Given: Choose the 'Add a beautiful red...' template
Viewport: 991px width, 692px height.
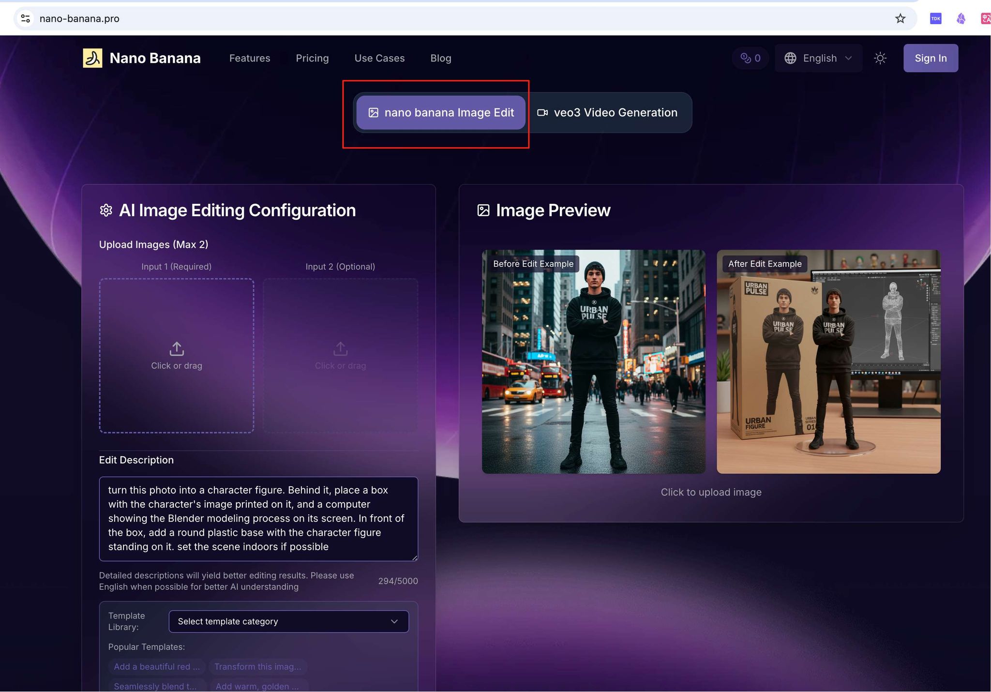Looking at the screenshot, I should (157, 666).
